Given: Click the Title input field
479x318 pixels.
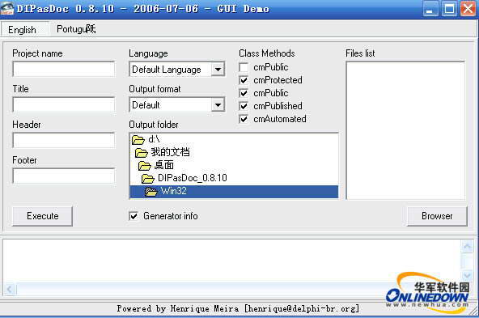Looking at the screenshot, I should click(x=64, y=104).
